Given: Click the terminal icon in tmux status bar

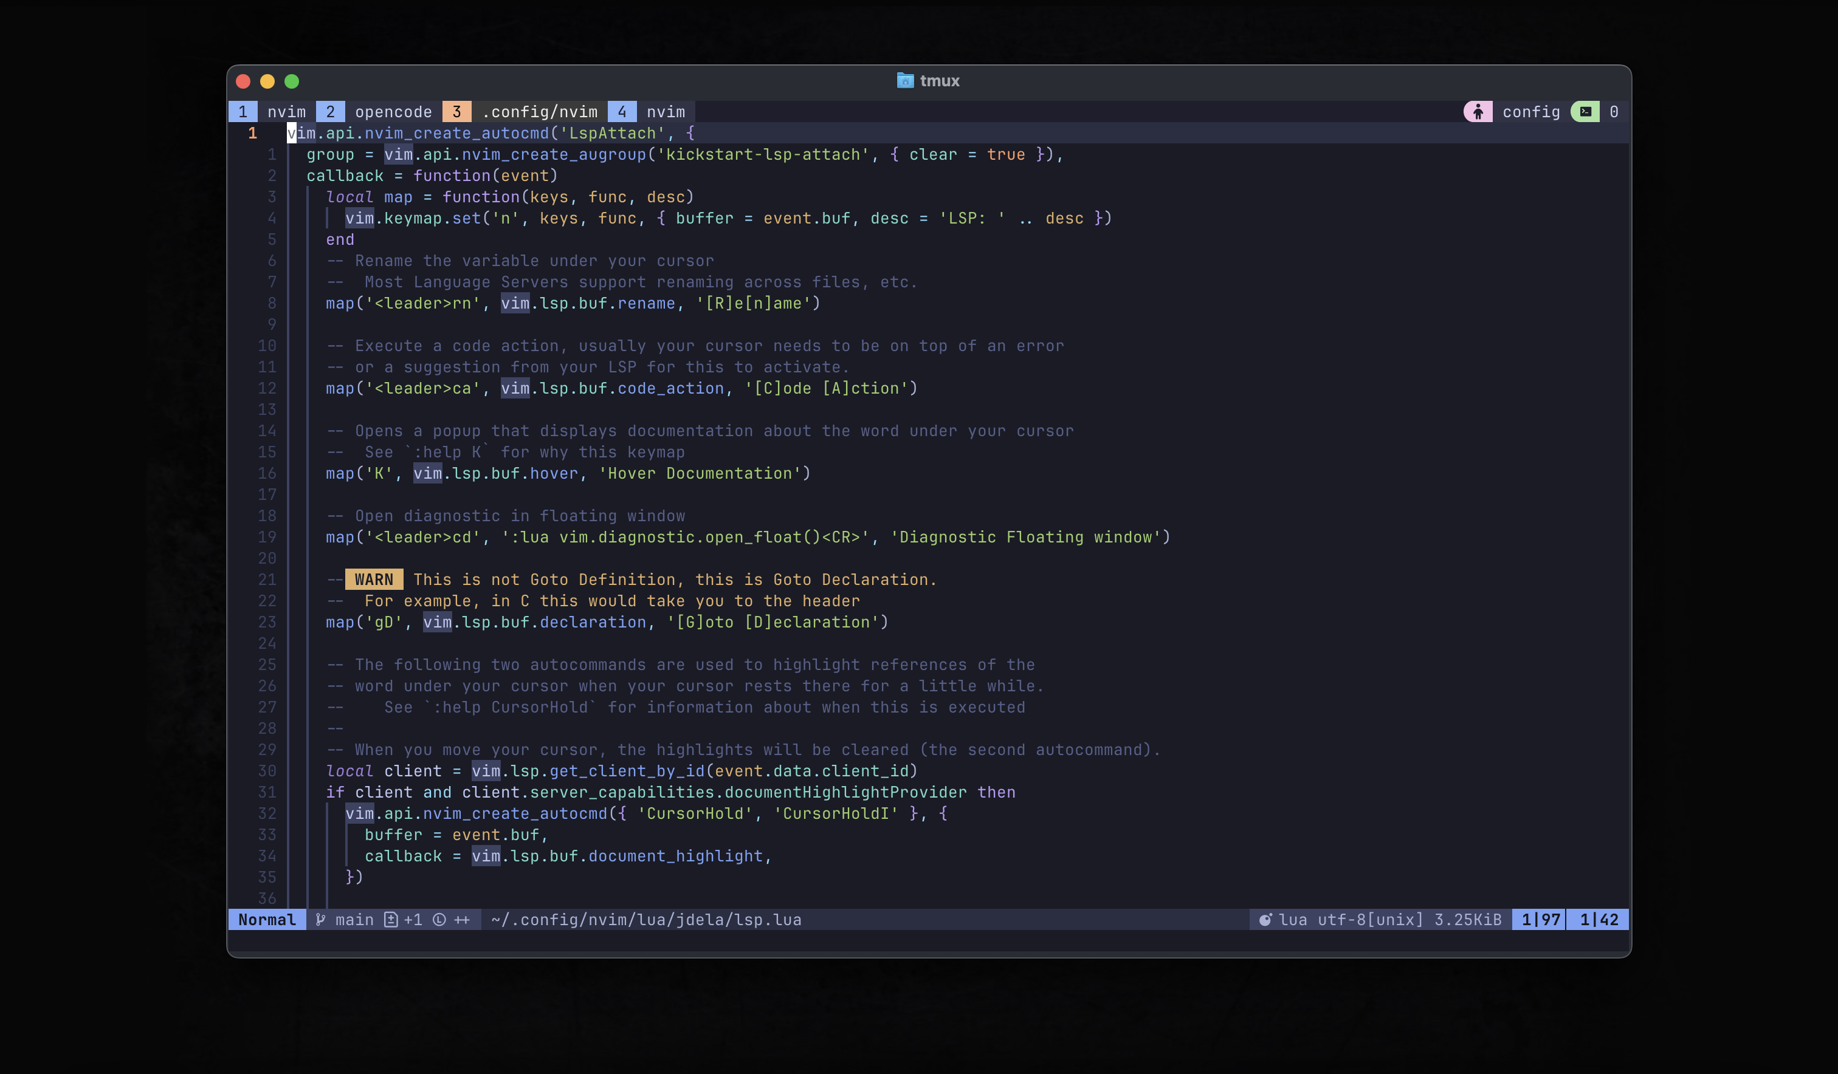Looking at the screenshot, I should point(1586,112).
